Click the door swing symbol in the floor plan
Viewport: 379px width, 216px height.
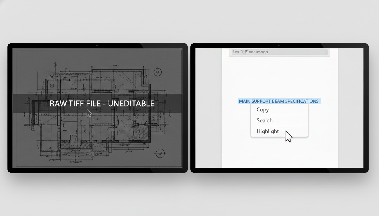[67, 70]
